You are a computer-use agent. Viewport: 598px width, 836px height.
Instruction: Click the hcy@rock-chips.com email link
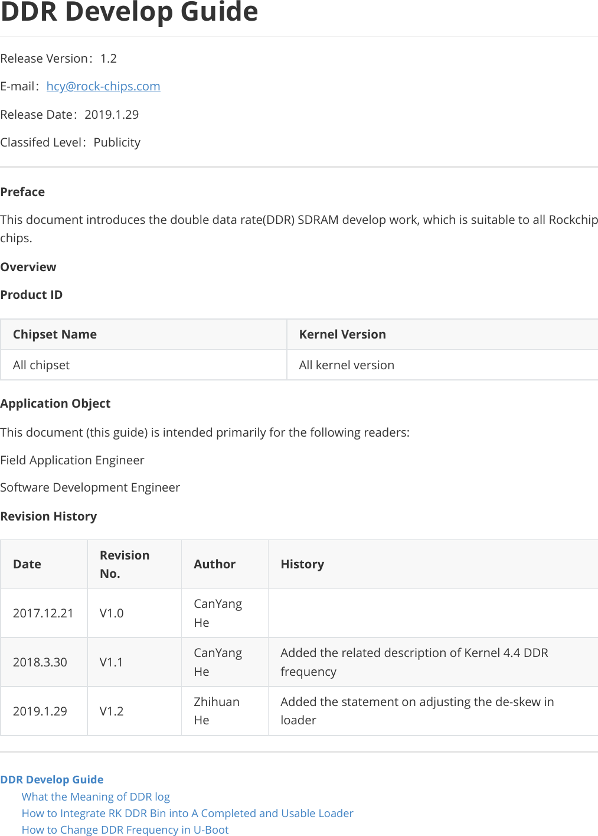tap(103, 86)
